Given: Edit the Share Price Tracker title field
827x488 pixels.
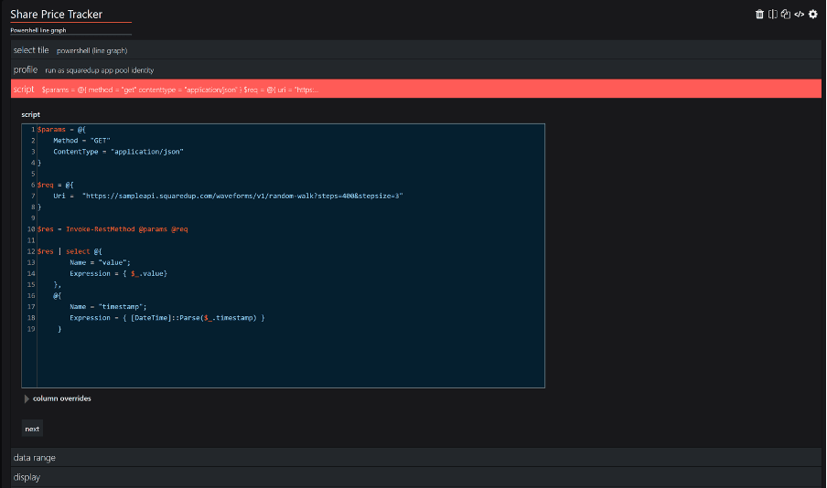Looking at the screenshot, I should [70, 15].
